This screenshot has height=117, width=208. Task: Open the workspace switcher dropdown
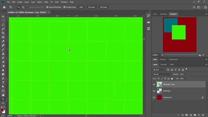coord(199,7)
